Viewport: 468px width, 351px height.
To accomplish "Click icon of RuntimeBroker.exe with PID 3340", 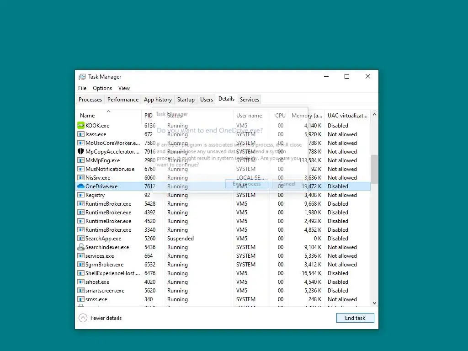I will tap(80, 229).
